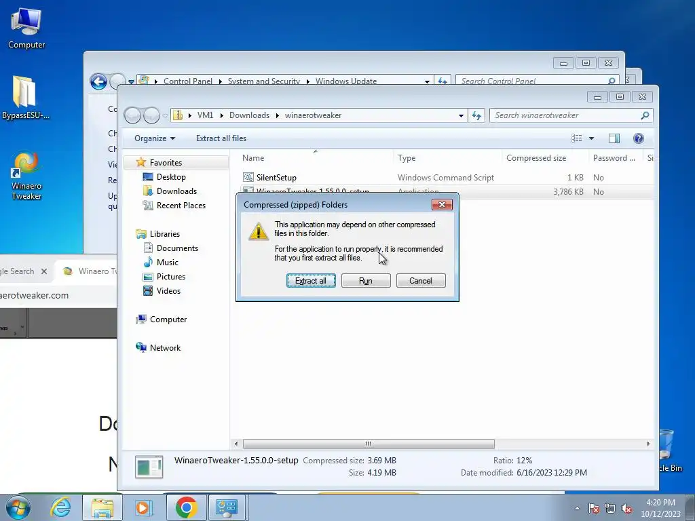Open the Computer desktop icon
Viewport: 695px width, 521px height.
tap(26, 28)
